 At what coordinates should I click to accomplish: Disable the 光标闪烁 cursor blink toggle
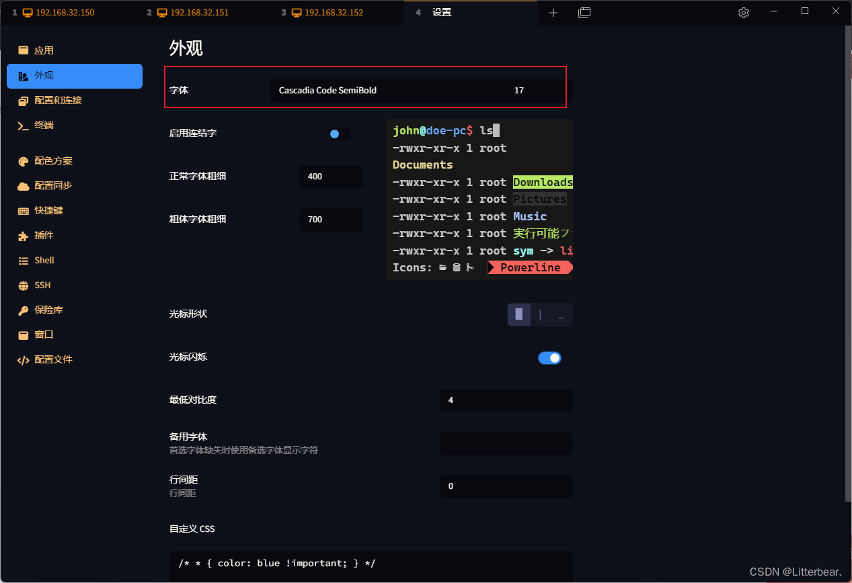click(x=549, y=357)
